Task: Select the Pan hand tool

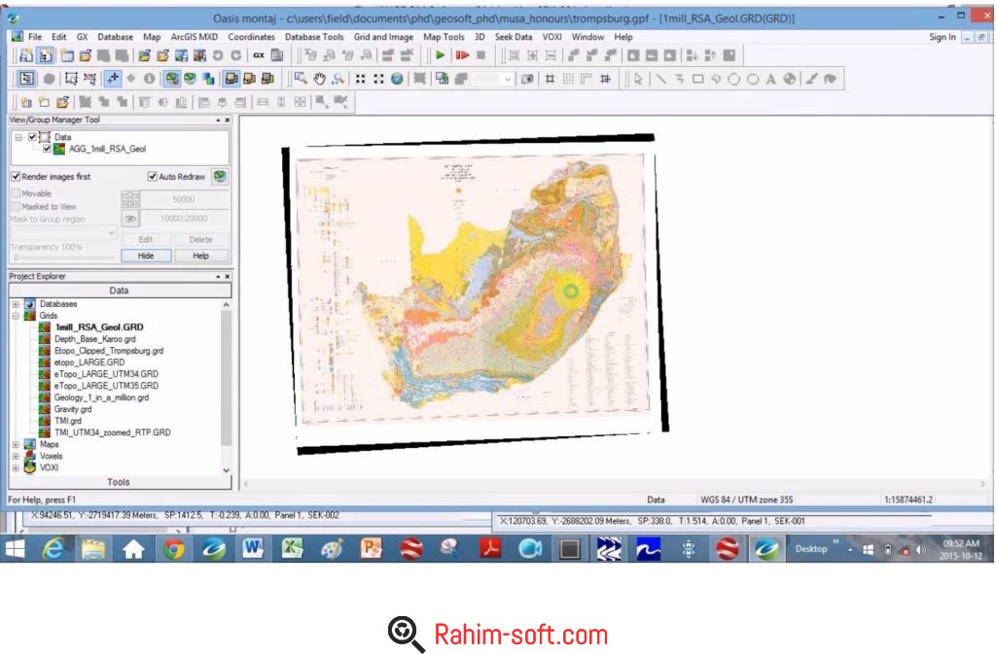Action: click(319, 79)
